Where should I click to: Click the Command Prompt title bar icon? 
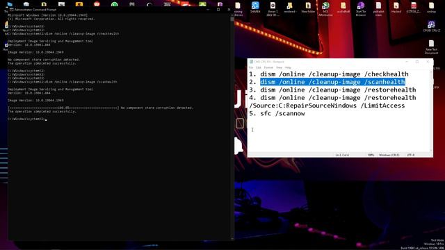coord(12,9)
